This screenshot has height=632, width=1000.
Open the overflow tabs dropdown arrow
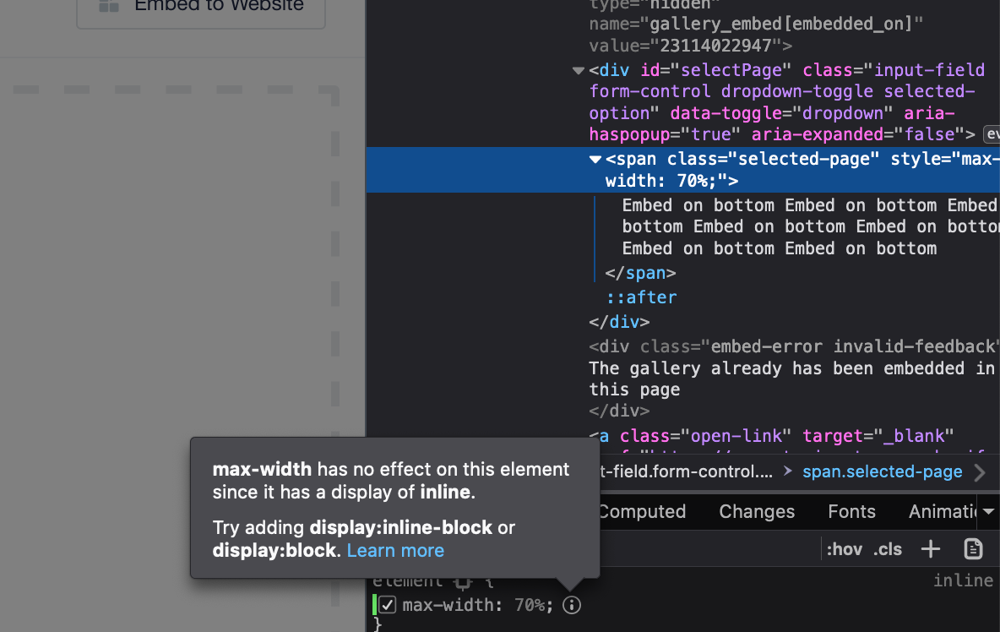988,511
